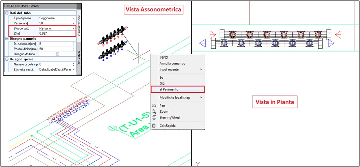Toggle the Disegna da tubo checkbox
Viewport: 360px width, 167px height.
point(57,54)
